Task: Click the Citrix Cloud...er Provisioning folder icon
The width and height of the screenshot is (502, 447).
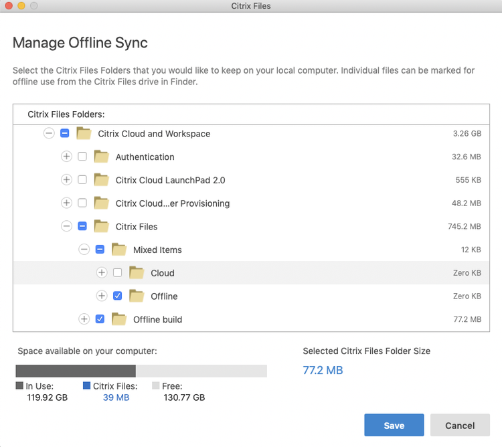Action: point(102,203)
